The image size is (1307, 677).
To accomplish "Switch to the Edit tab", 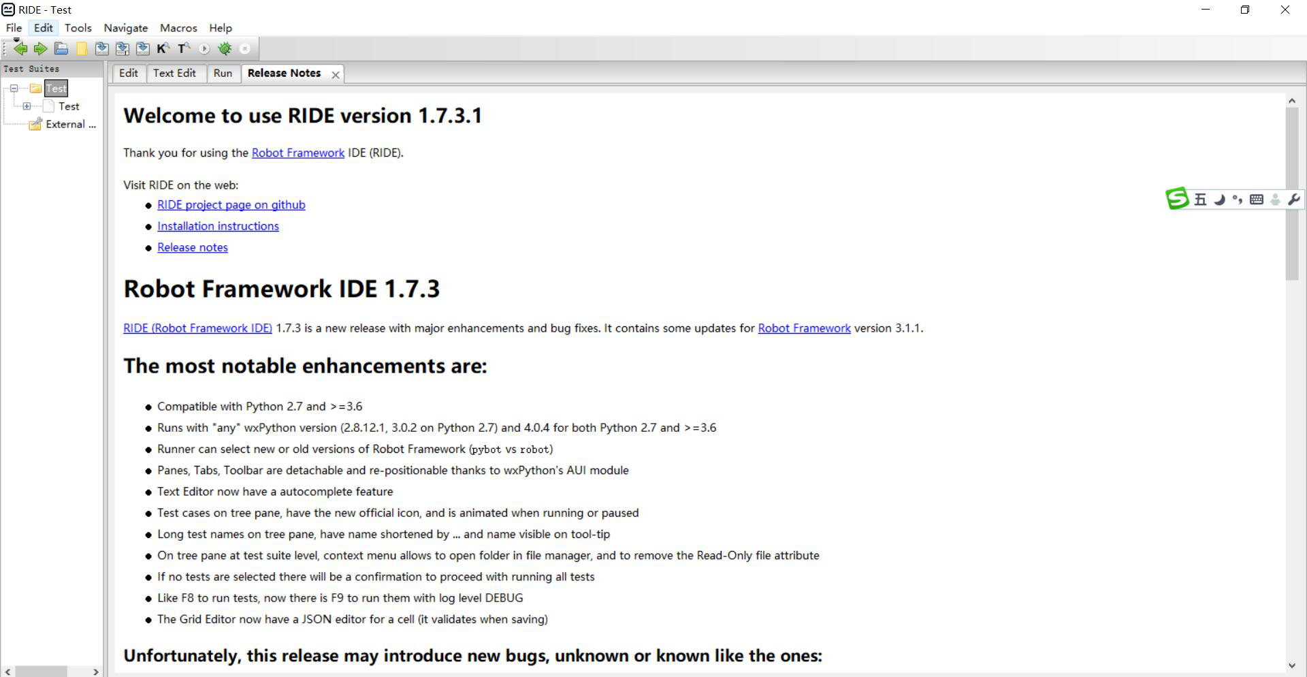I will 129,74.
